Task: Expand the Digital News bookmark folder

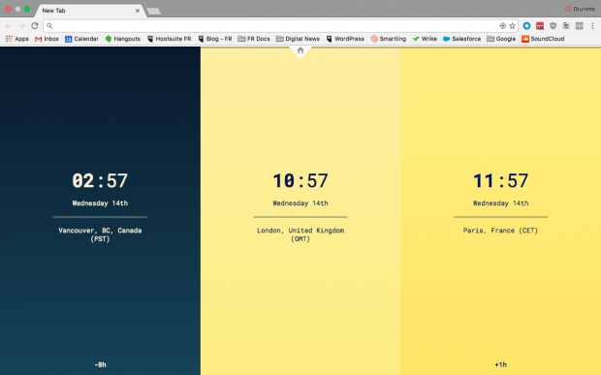Action: pyautogui.click(x=298, y=39)
